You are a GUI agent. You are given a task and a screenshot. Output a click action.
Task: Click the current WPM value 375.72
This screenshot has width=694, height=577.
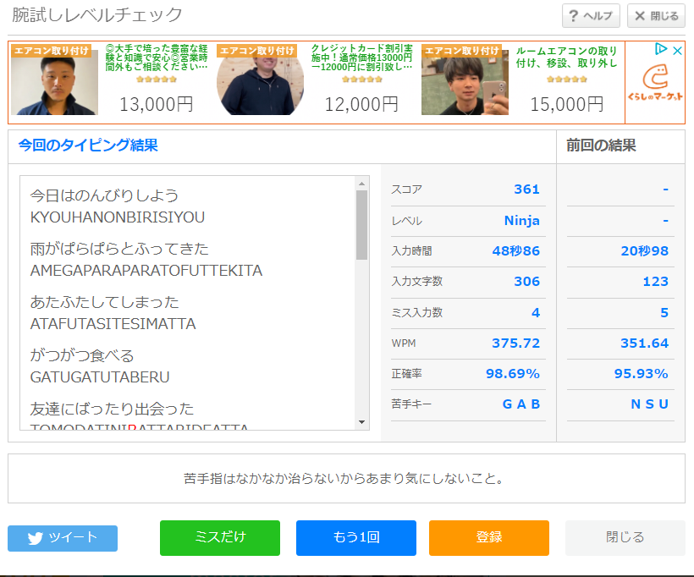click(x=516, y=343)
